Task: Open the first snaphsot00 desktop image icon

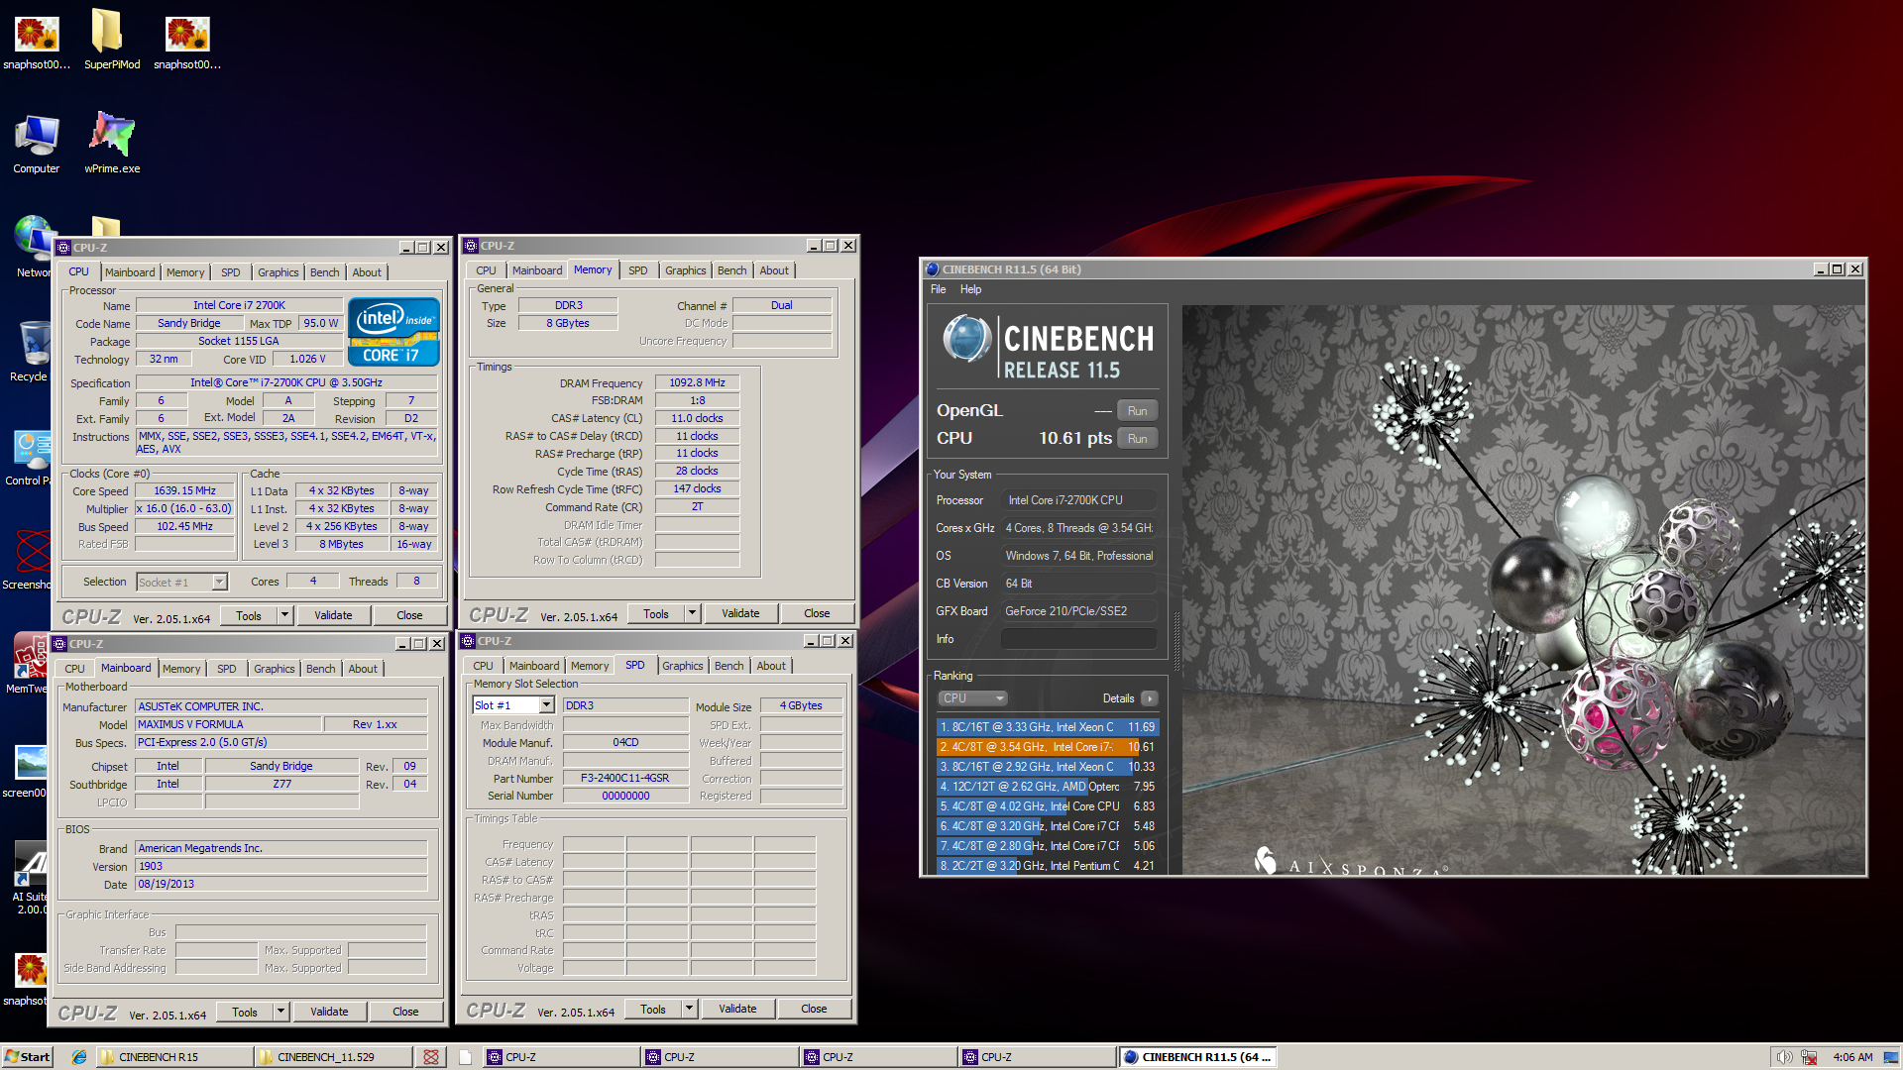Action: click(x=37, y=40)
